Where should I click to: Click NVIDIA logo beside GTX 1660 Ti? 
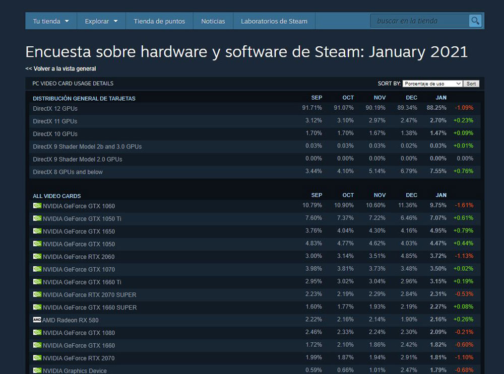[x=37, y=282]
